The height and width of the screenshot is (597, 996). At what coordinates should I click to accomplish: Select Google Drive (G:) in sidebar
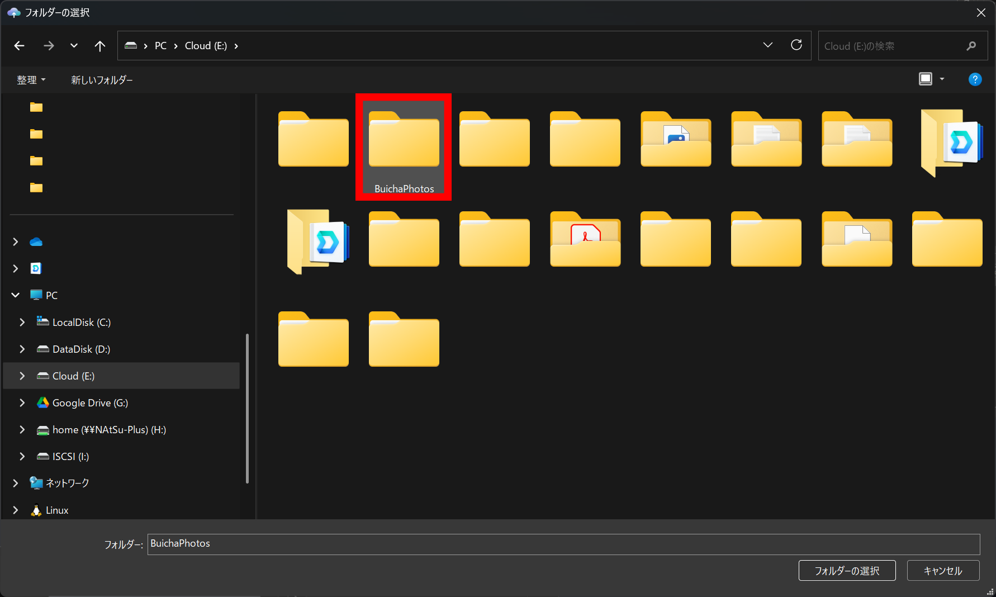(x=90, y=402)
